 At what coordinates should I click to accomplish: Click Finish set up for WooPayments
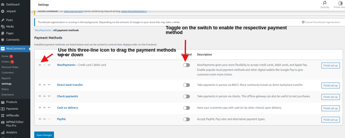tap(331, 66)
